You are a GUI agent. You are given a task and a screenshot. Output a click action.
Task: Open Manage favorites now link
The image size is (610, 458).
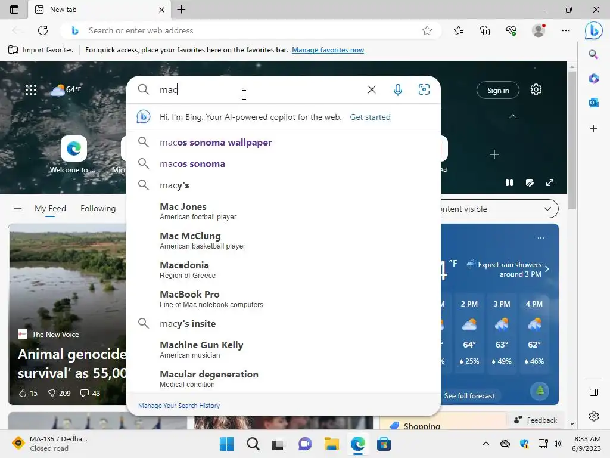328,50
